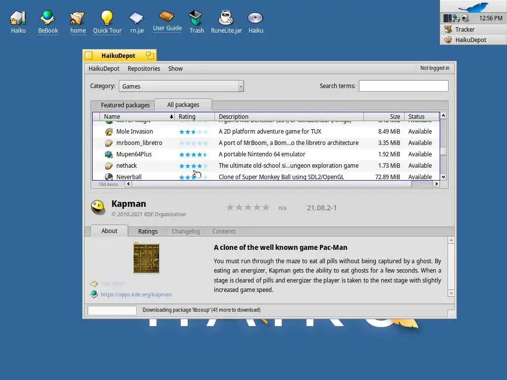Click the package list scroll left arrow
The image size is (507, 380).
128,184
